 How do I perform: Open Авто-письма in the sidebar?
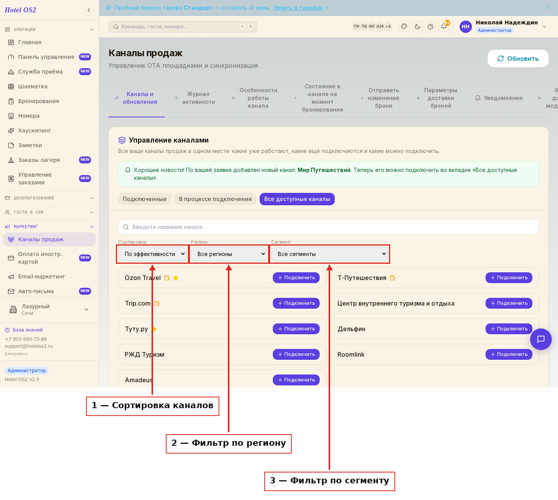pos(49,291)
